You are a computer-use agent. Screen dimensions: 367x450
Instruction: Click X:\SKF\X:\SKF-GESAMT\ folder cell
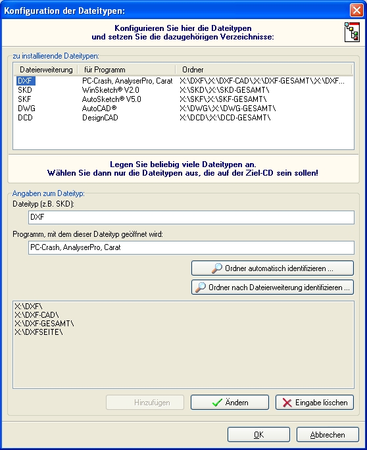pyautogui.click(x=223, y=99)
